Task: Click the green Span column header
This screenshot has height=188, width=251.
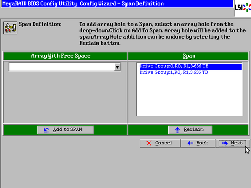Action: tap(188, 56)
